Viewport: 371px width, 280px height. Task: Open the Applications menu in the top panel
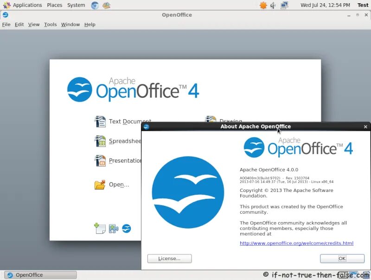click(x=27, y=5)
